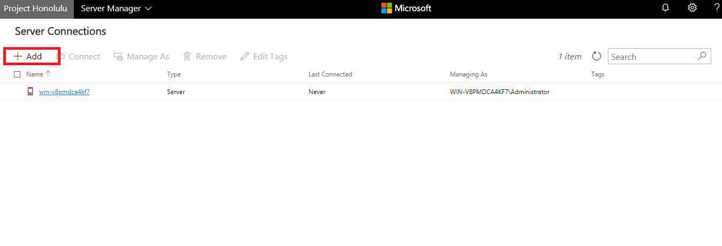Image resolution: width=722 pixels, height=246 pixels.
Task: Sort by the Type column header
Action: [174, 74]
